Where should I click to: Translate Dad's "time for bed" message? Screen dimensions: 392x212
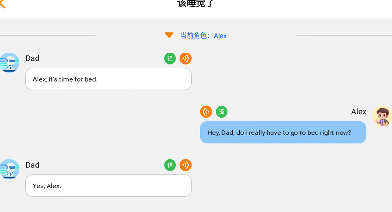coord(170,59)
